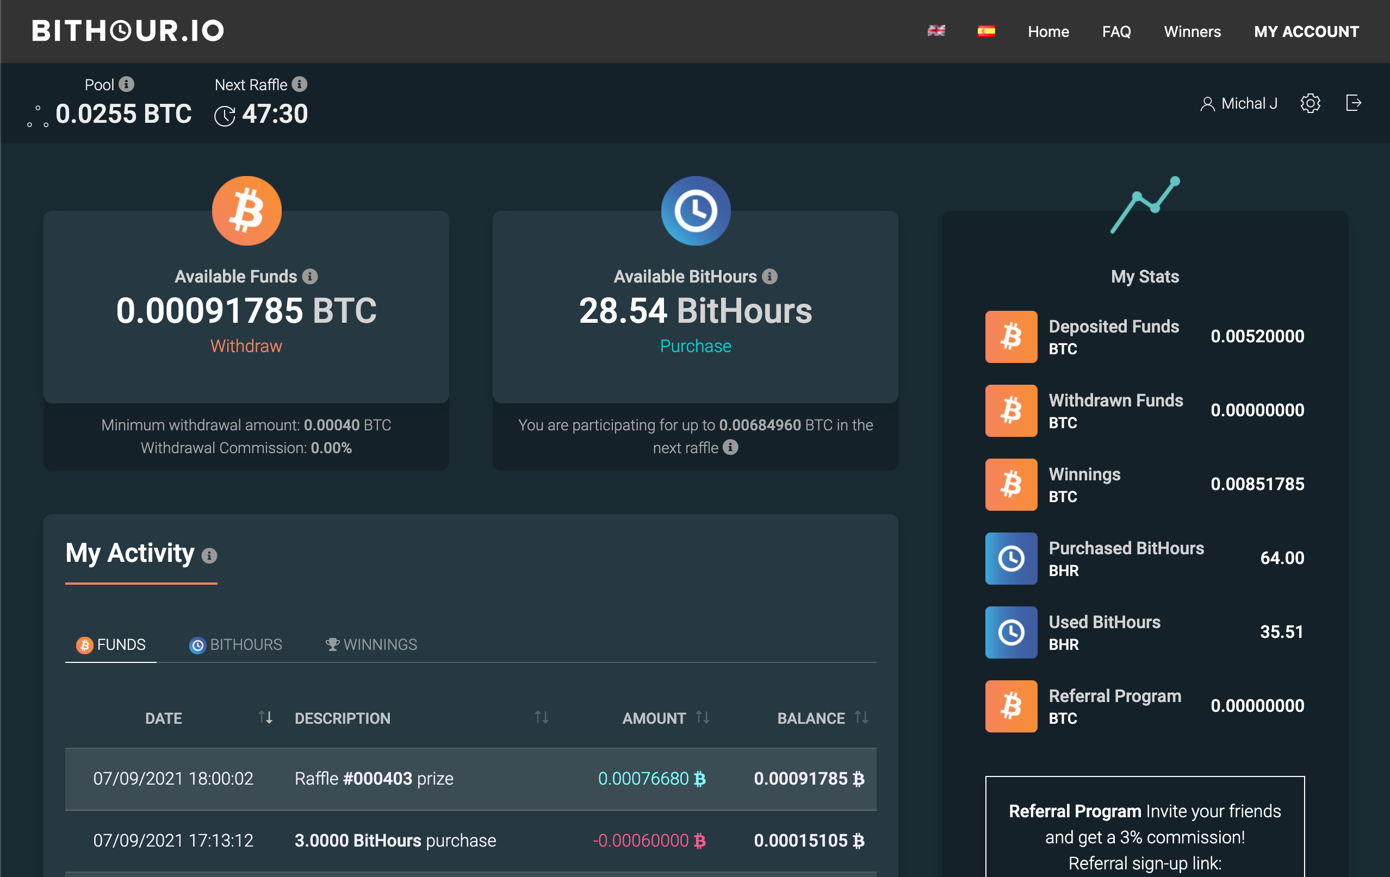Click date '07/09/2021 17:13:12'
This screenshot has width=1390, height=877.
(173, 841)
